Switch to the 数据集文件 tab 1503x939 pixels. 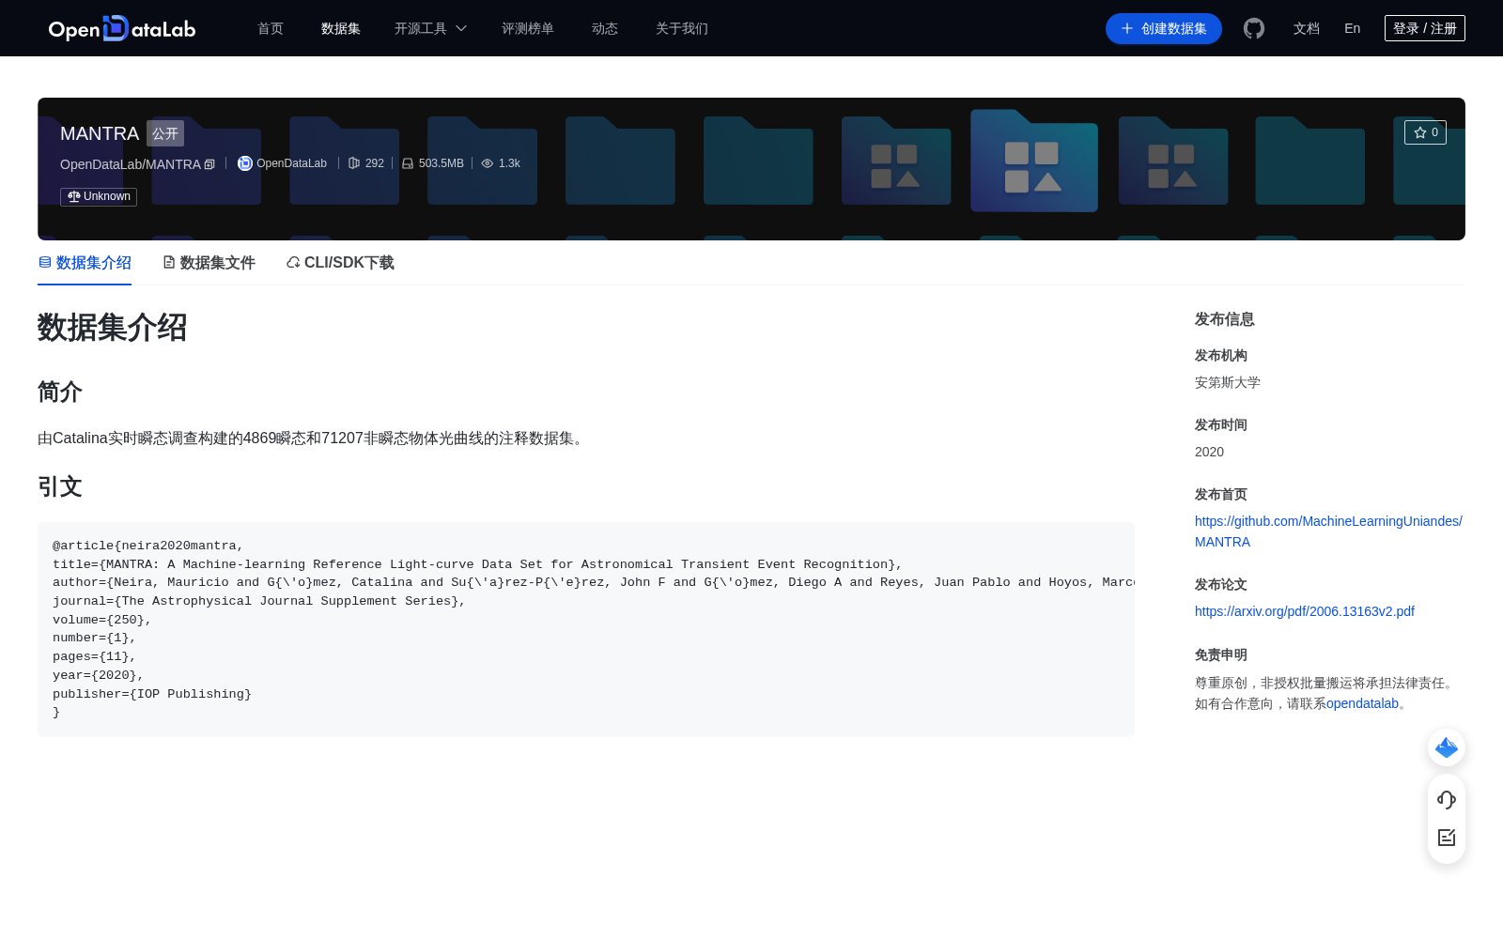(x=209, y=263)
